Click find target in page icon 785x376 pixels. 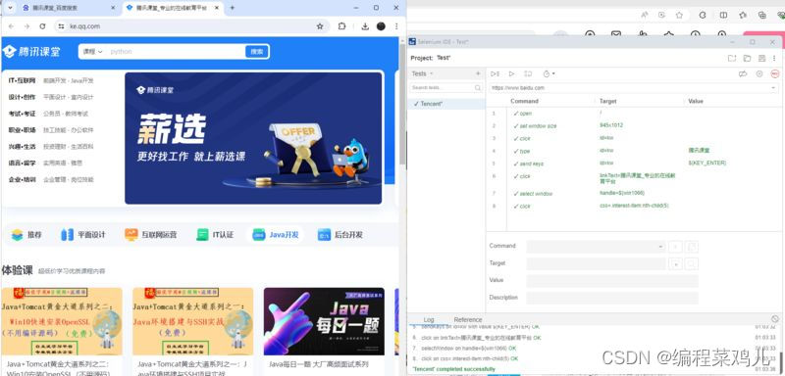(692, 263)
